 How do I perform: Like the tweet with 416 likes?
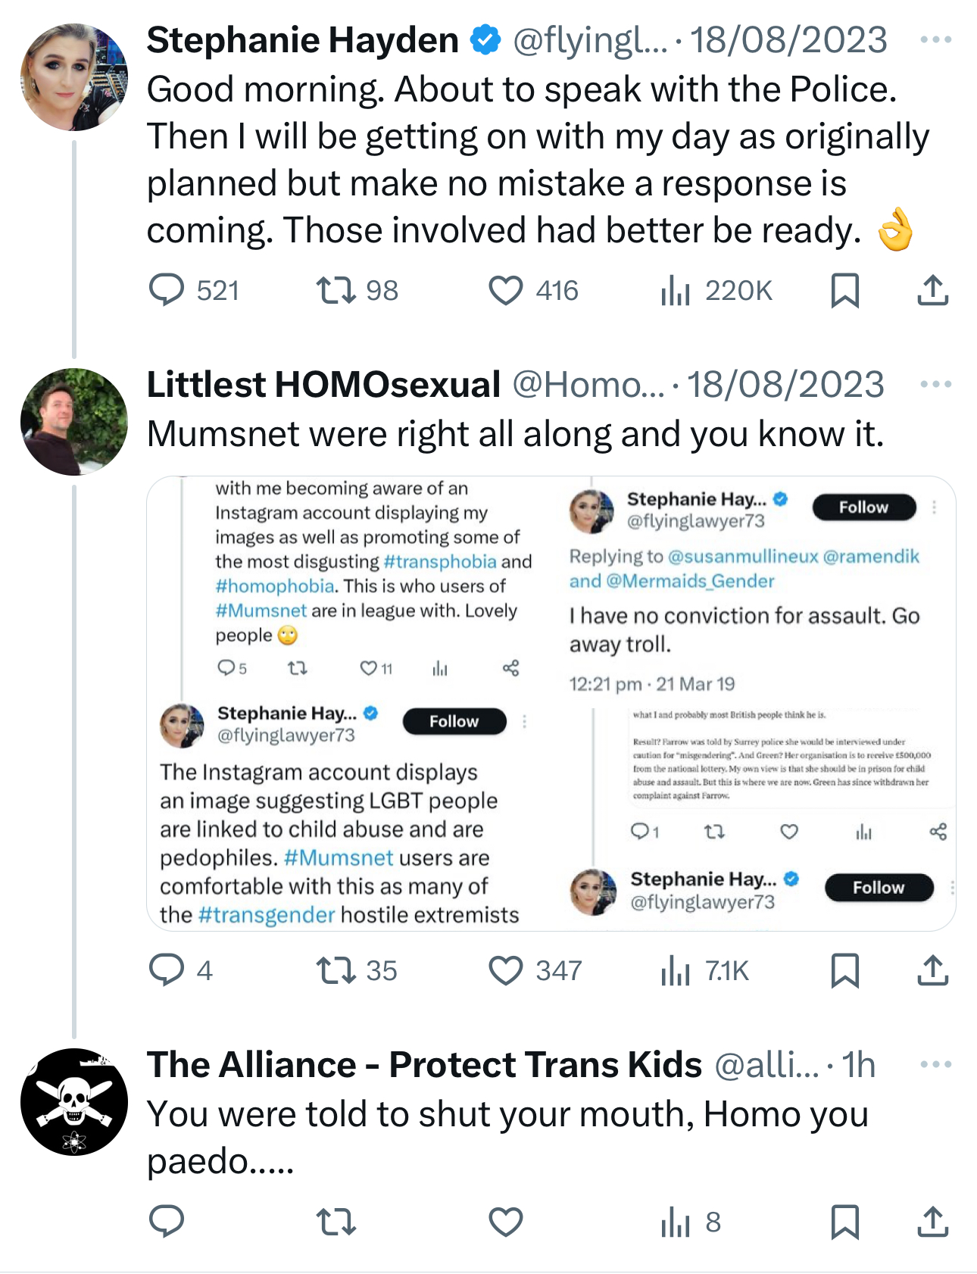(x=506, y=290)
